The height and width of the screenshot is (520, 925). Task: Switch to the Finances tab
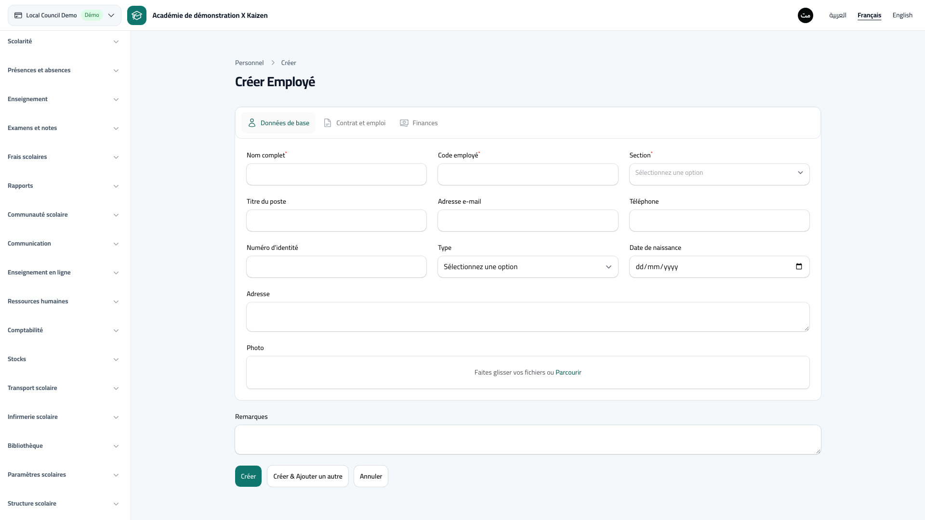[419, 123]
